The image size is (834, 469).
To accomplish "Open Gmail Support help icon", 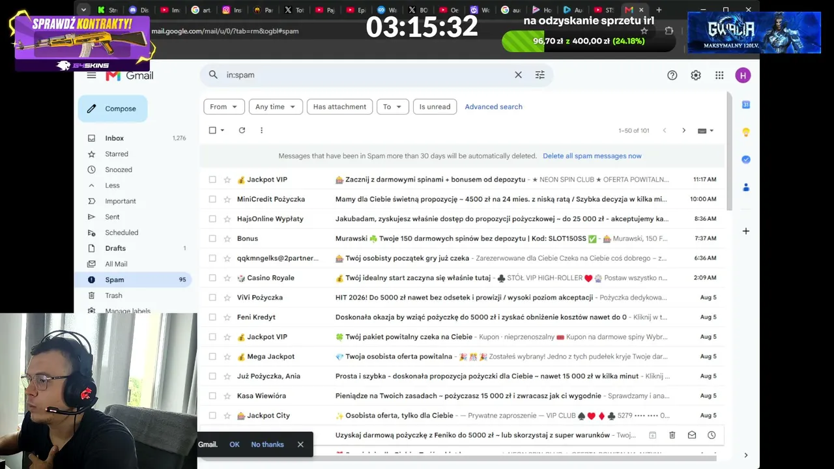I will pos(672,76).
